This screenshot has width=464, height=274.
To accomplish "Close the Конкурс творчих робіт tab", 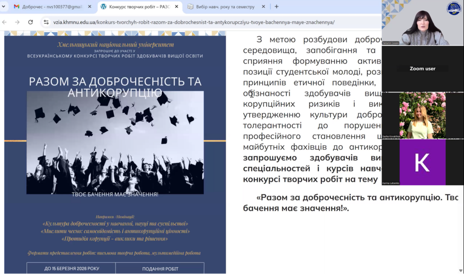I will pos(174,7).
